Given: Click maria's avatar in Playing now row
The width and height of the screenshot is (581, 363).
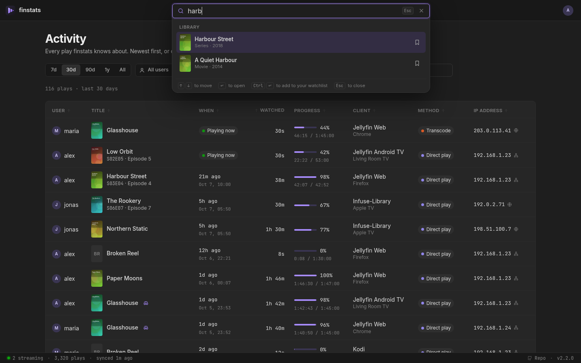Looking at the screenshot, I should pos(56,131).
